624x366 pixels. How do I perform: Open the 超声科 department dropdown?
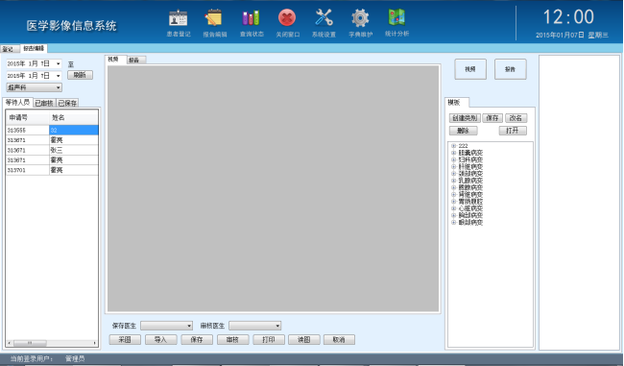35,87
